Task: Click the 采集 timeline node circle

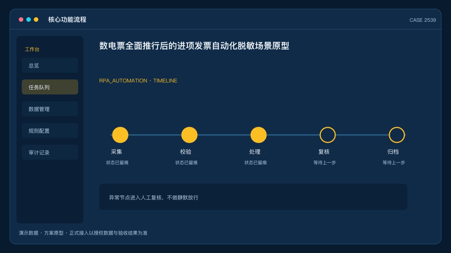Action: (x=120, y=135)
